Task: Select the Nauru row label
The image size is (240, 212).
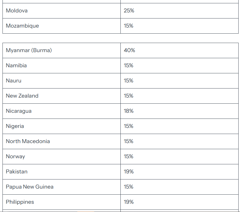Action: [x=14, y=81]
